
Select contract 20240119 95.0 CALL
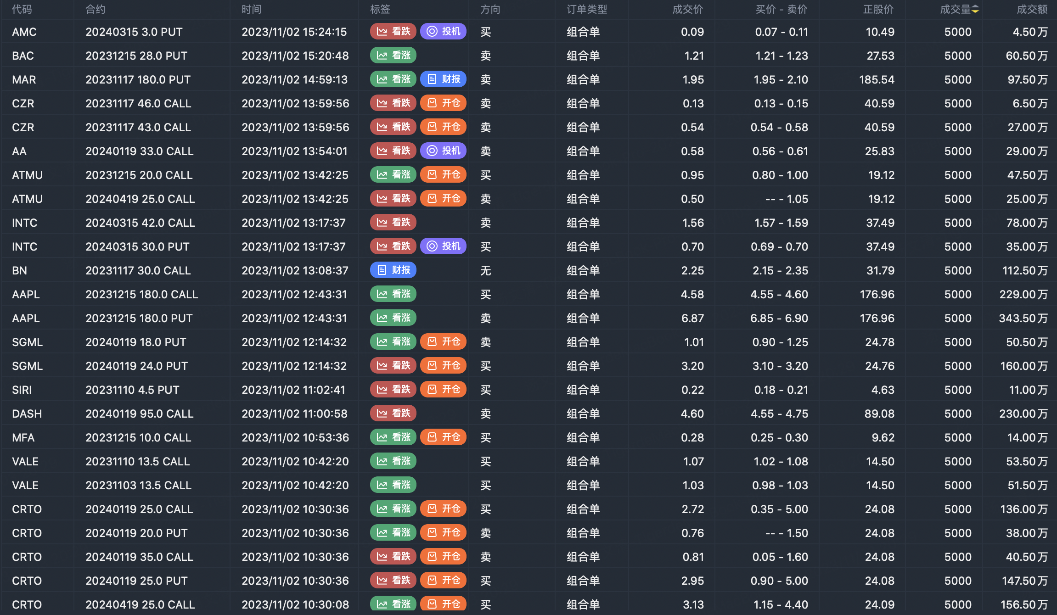click(140, 414)
